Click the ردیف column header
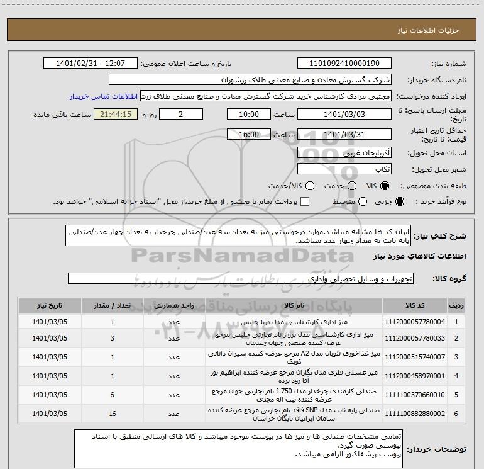The width and height of the screenshot is (484, 469). click(x=456, y=305)
